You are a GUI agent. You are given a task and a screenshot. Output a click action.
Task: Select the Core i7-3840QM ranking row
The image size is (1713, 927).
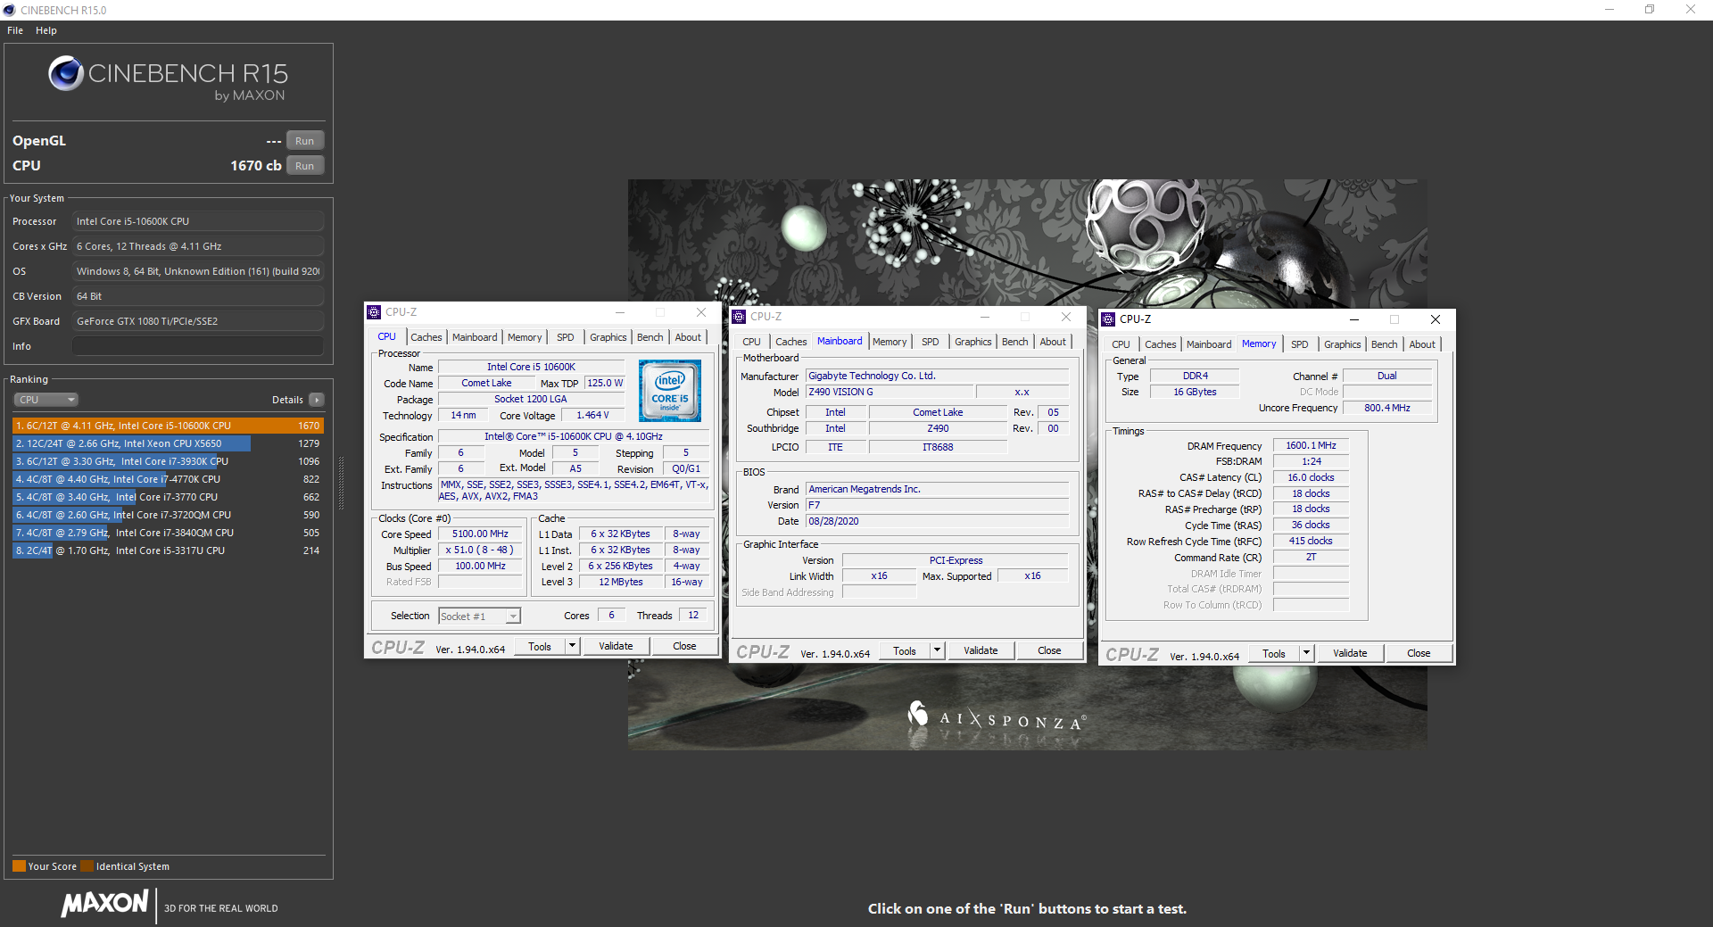tap(168, 533)
